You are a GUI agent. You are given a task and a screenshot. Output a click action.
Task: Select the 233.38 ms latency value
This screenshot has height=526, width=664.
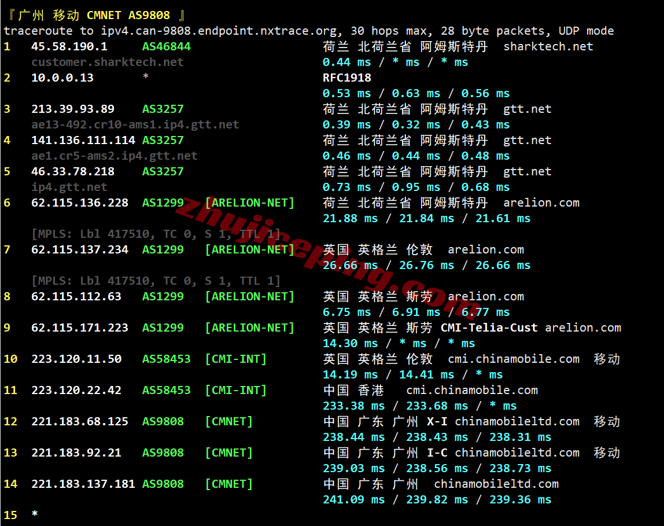pos(353,406)
